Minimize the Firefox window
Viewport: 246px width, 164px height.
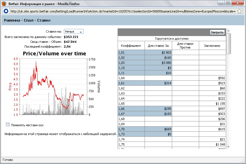click(x=221, y=3)
